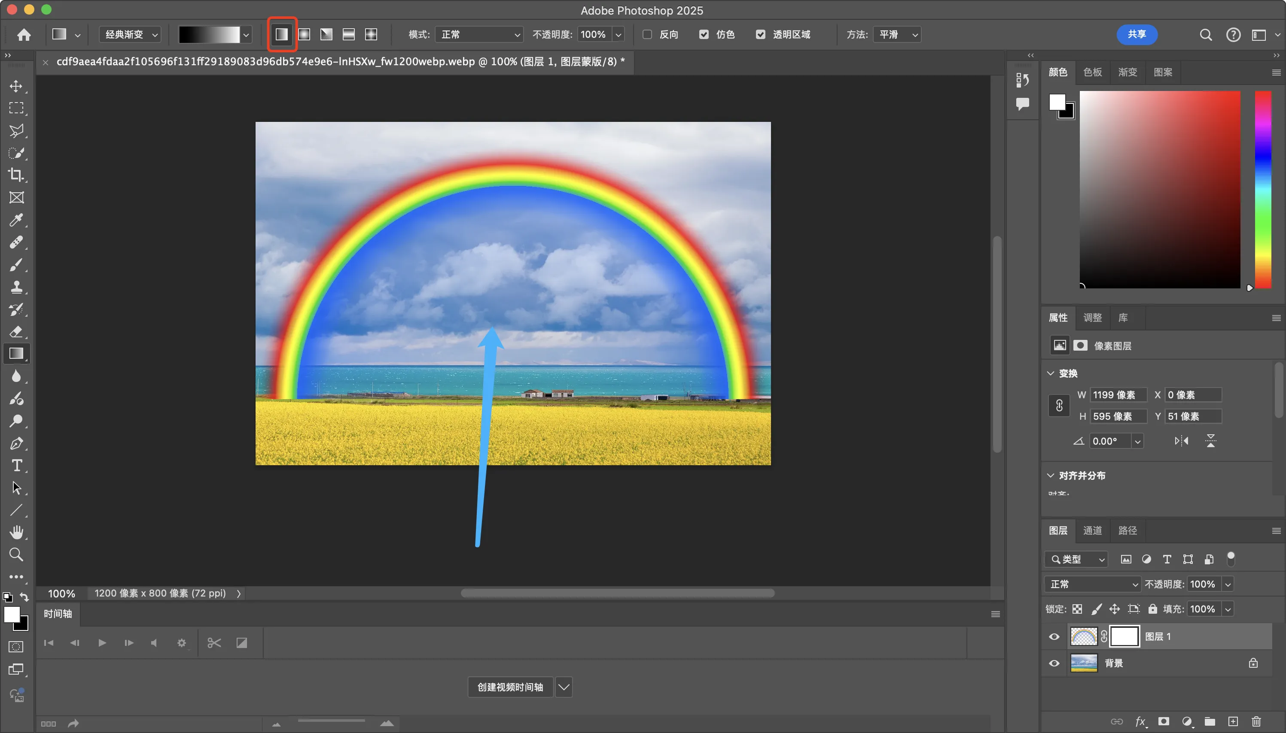
Task: Enable the 反向 checkbox
Action: click(x=647, y=34)
